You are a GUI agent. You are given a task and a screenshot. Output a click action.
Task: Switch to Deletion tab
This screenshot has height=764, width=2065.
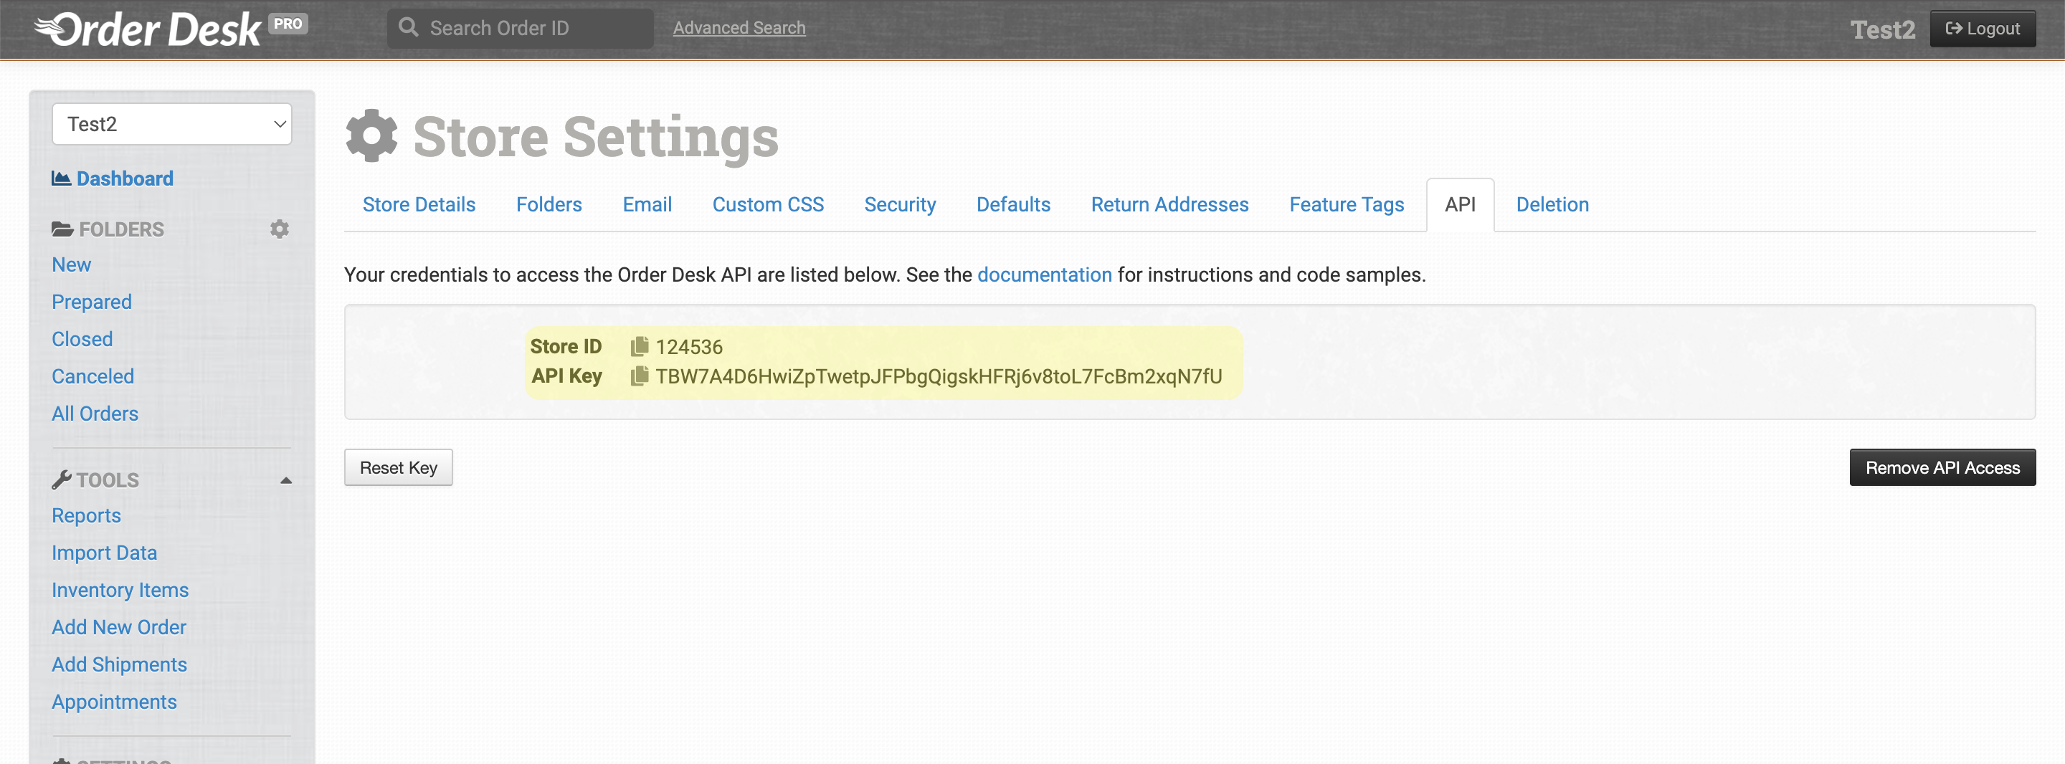tap(1552, 205)
